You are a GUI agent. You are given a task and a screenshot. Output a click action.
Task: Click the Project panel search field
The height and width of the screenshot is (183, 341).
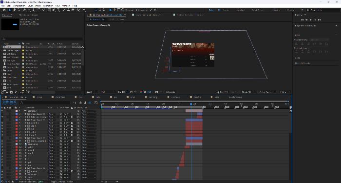tap(42, 39)
